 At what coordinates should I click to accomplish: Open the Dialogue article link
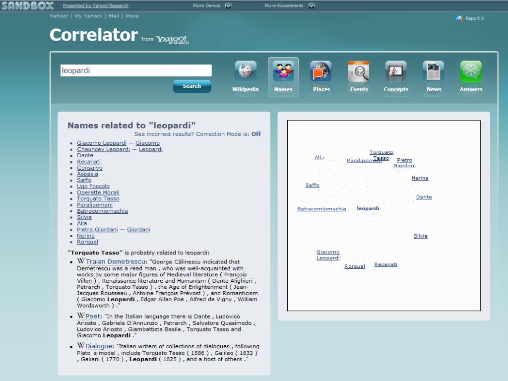(x=99, y=346)
